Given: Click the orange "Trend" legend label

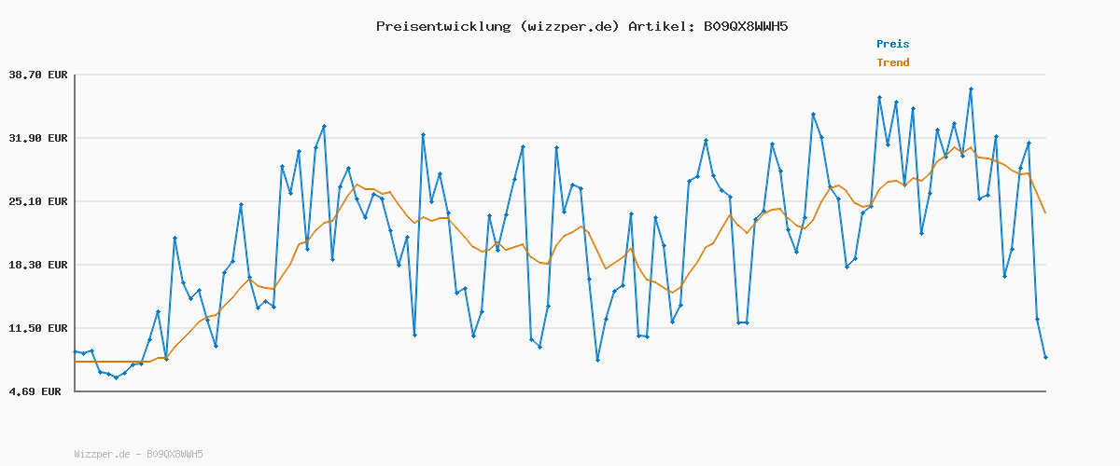Looking at the screenshot, I should tap(892, 63).
